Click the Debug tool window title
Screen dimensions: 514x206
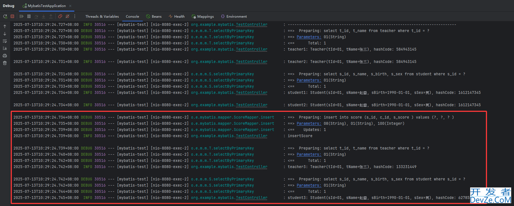click(x=8, y=6)
